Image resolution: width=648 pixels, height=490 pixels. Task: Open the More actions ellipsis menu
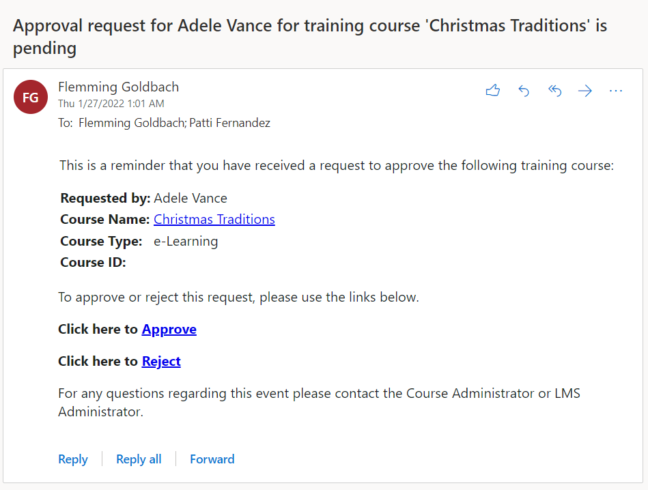[x=616, y=91]
